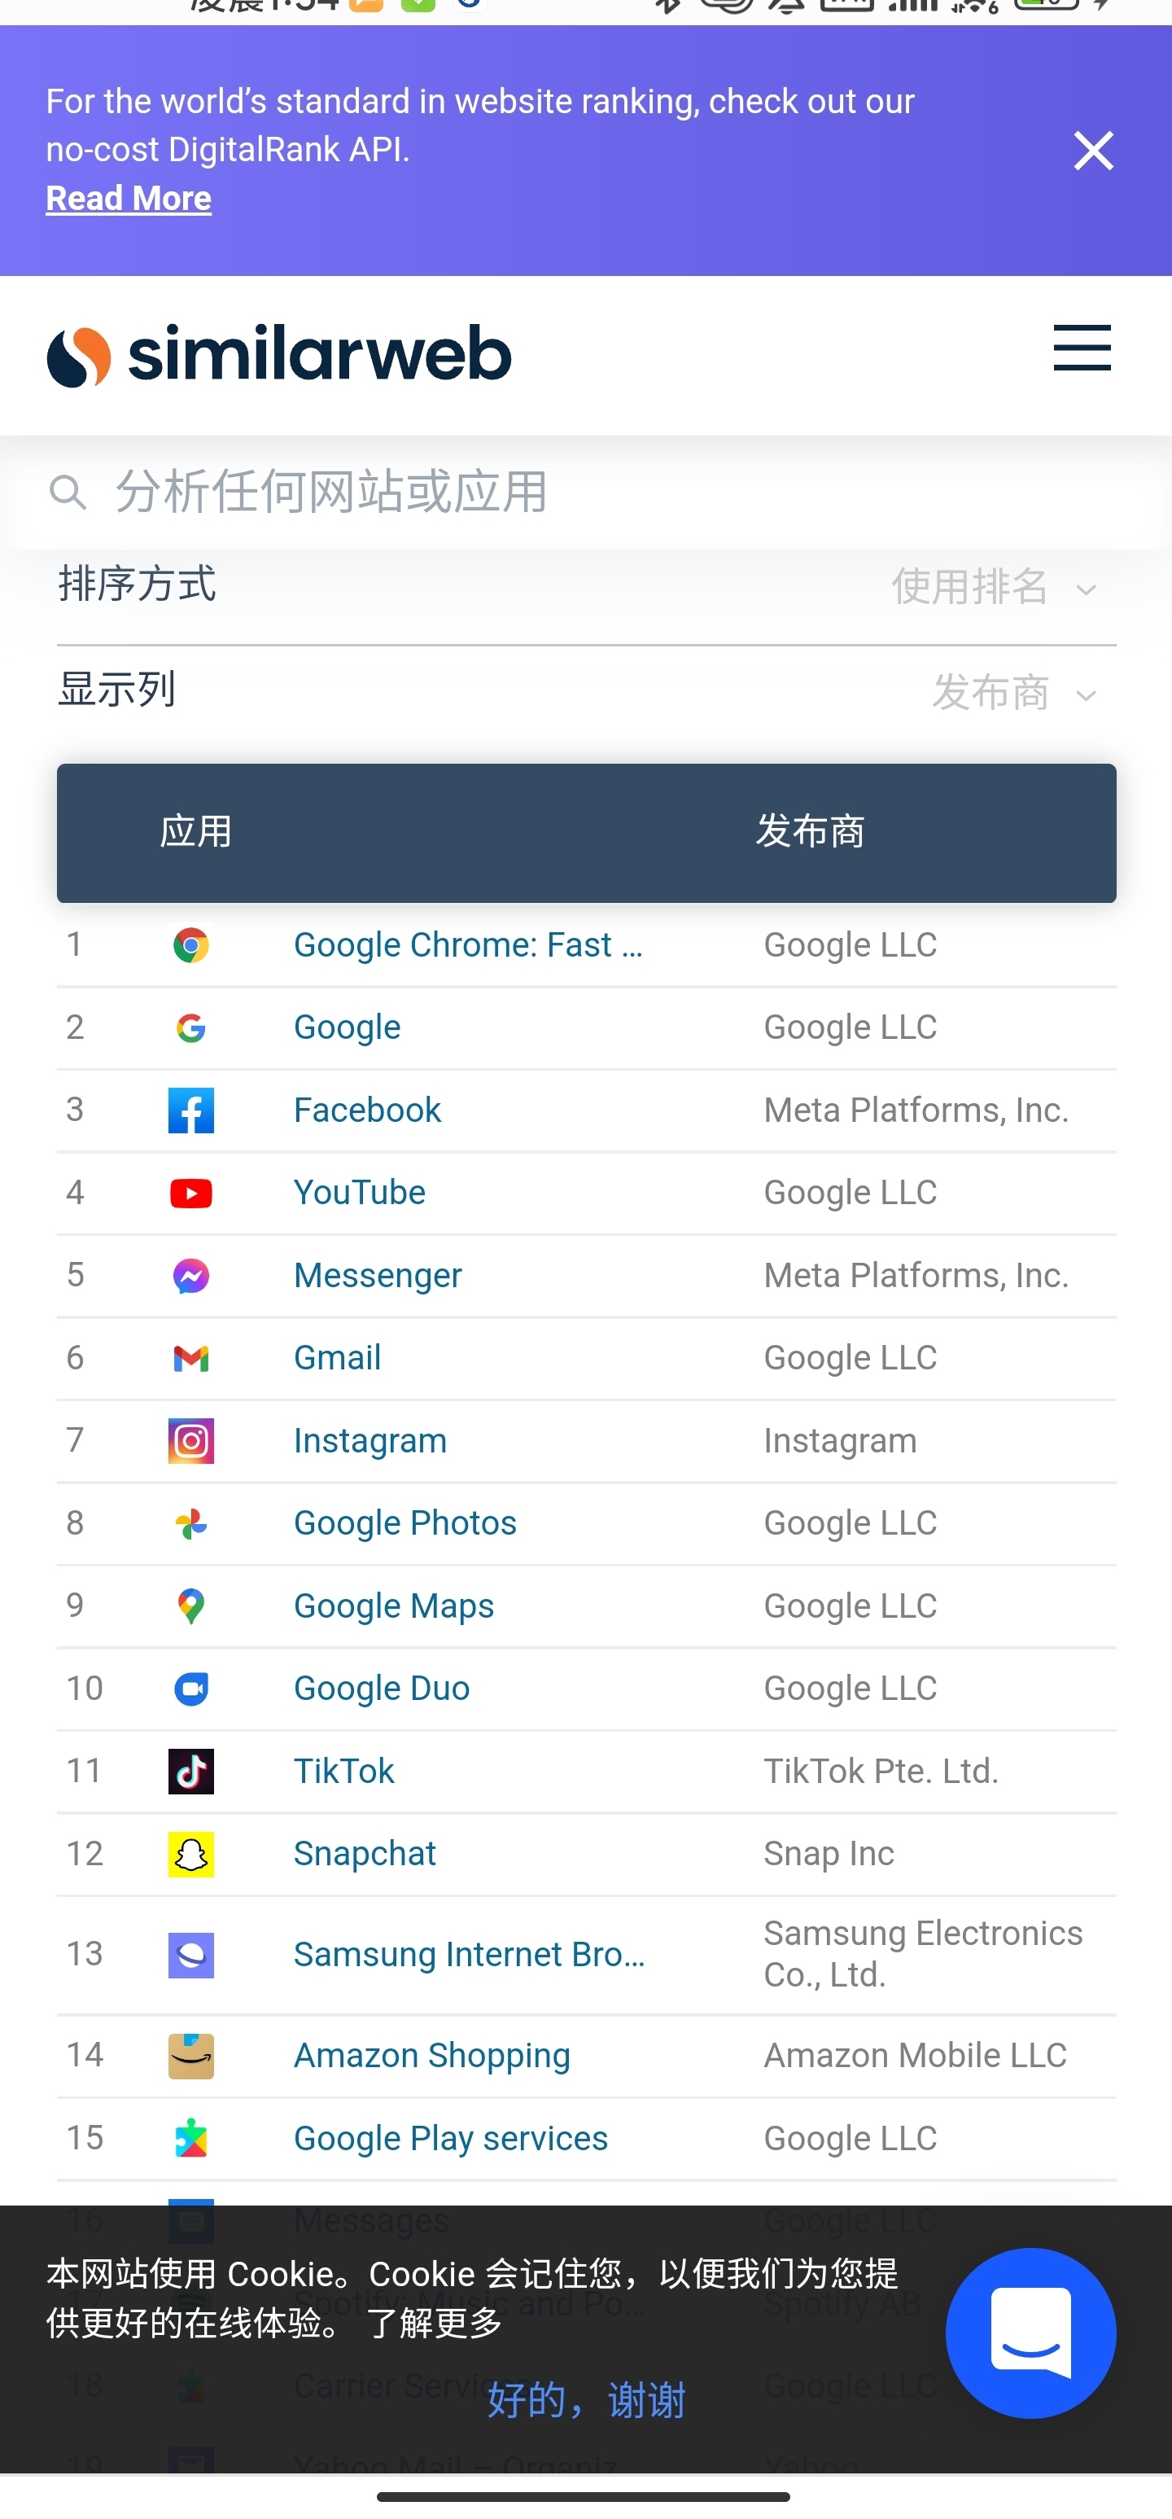This screenshot has height=2519, width=1172.
Task: Tap the Gmail app icon
Action: (190, 1358)
